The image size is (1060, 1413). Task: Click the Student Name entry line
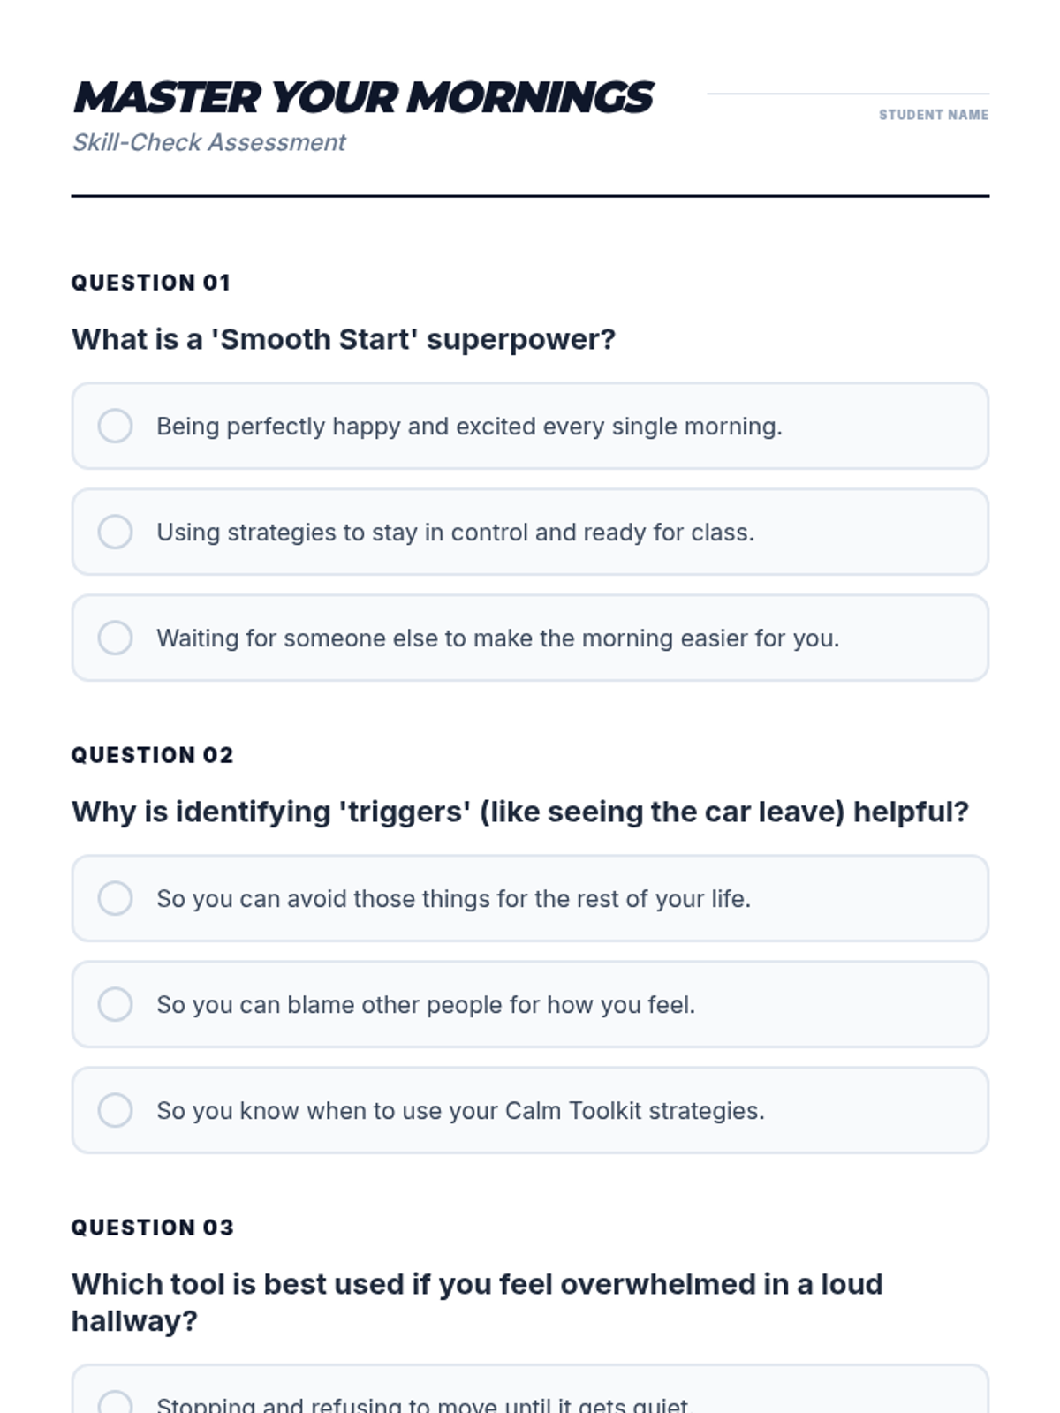pos(848,93)
